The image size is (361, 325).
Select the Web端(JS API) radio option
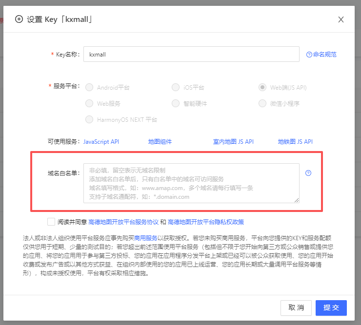pos(262,88)
